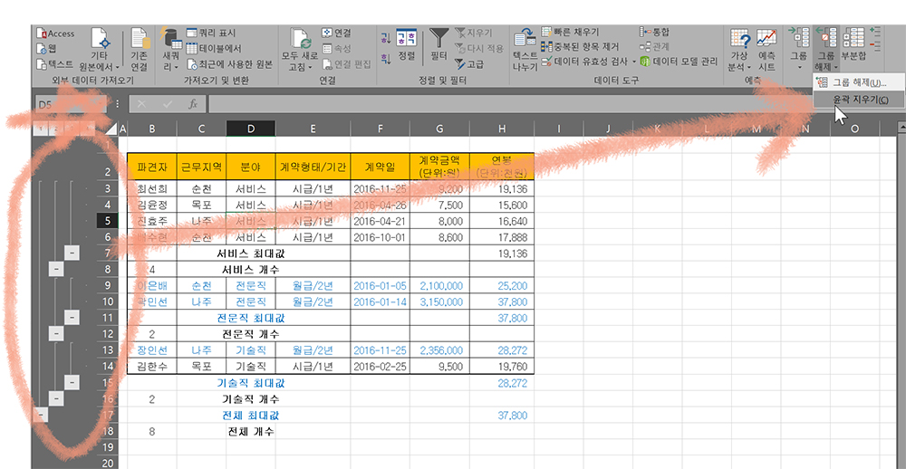906x469 pixels.
Task: Toggle the 필터 funnel button
Action: tap(439, 46)
